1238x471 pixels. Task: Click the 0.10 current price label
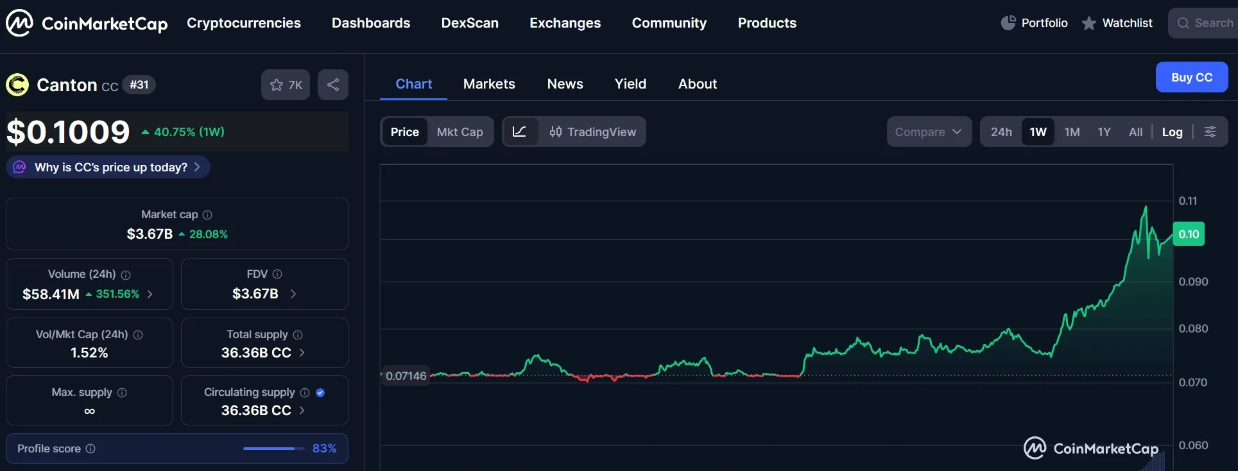tap(1189, 234)
